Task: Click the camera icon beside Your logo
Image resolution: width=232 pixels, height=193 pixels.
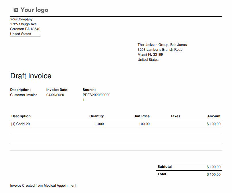Action: point(16,10)
